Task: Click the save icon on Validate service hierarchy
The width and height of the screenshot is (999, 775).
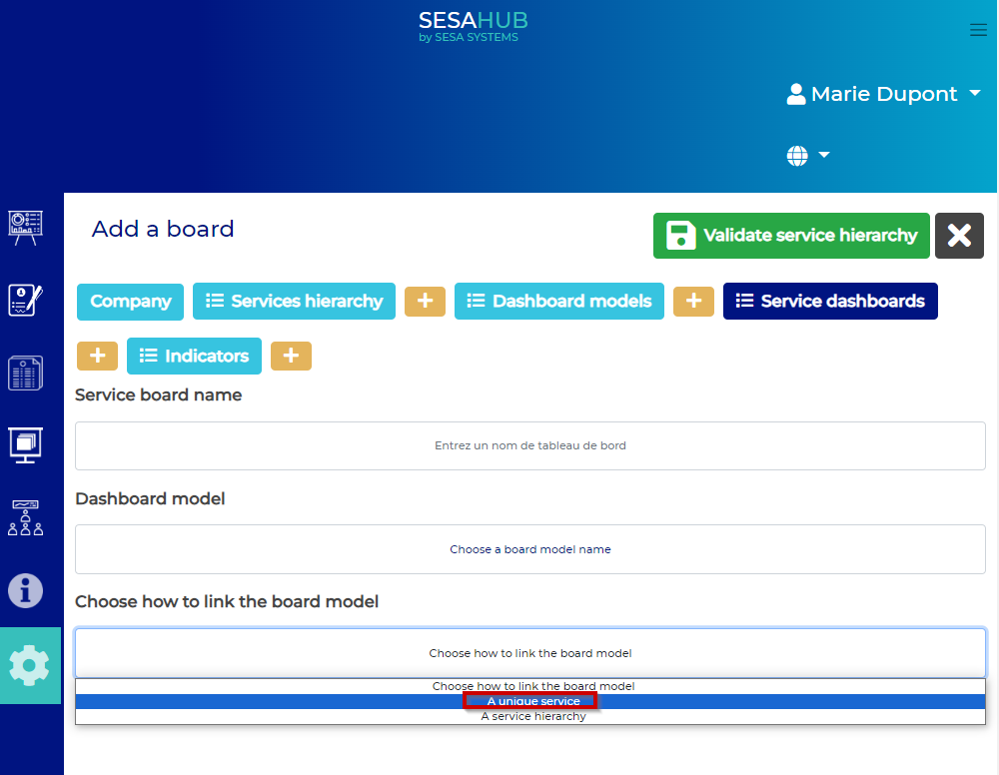Action: pyautogui.click(x=680, y=236)
